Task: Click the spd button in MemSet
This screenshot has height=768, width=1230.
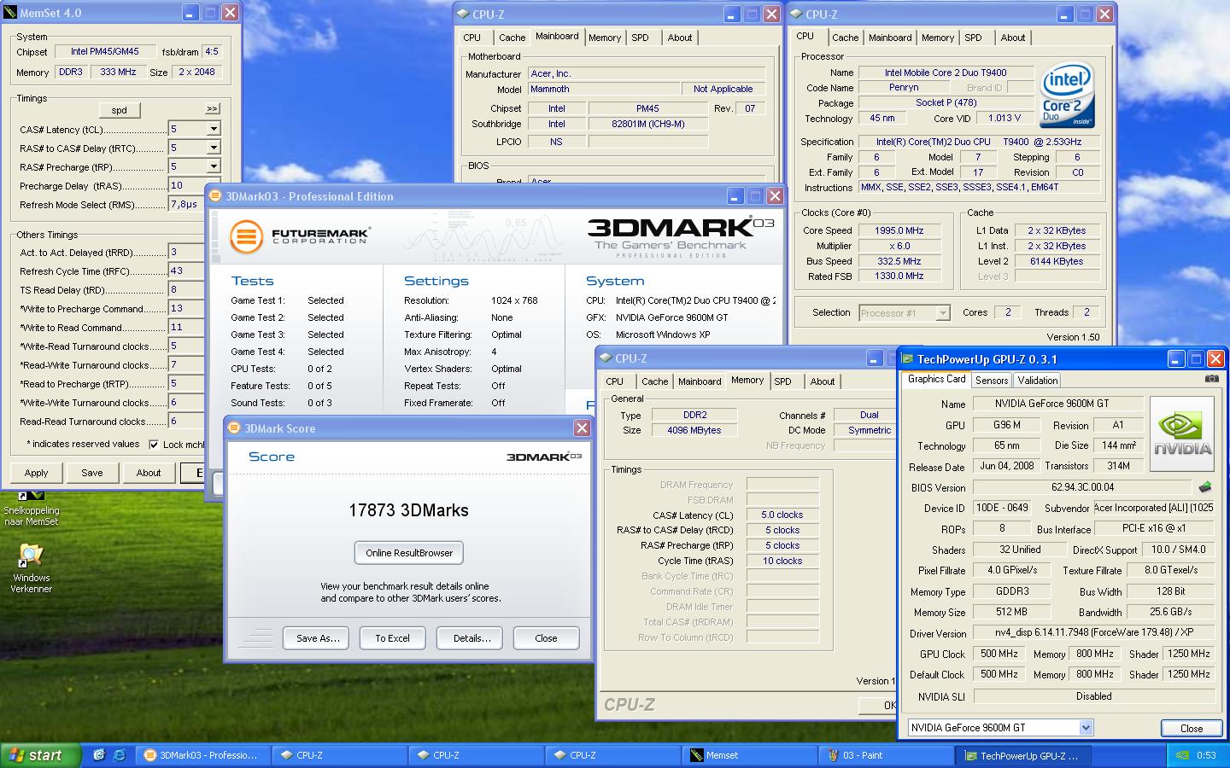Action: coord(119,110)
